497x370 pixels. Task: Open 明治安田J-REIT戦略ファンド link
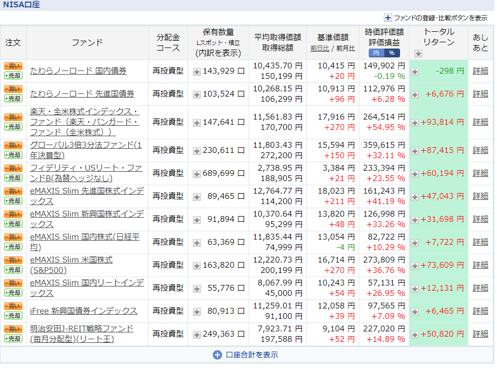[x=82, y=334]
